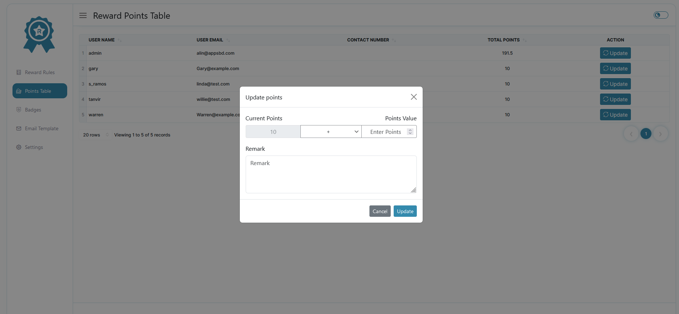Click the points value stepper arrows
Screen dimensions: 679x314
pos(410,132)
